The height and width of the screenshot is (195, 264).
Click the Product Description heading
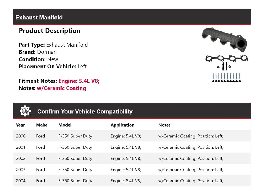click(50, 31)
